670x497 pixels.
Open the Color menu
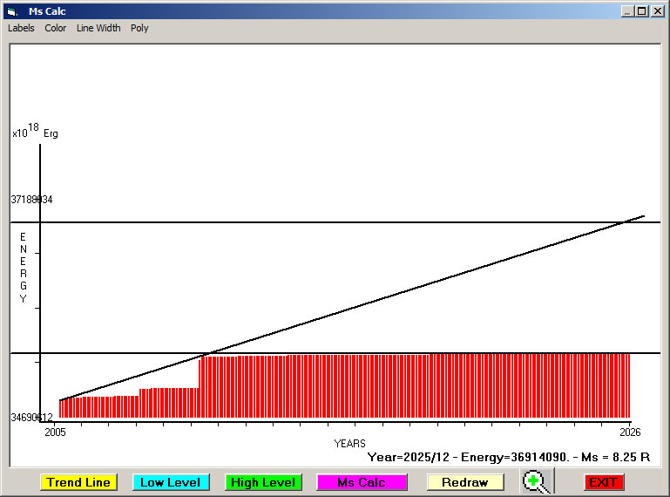point(56,28)
